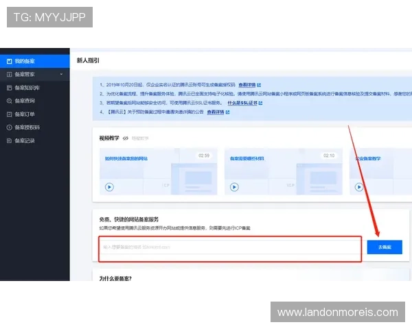Viewport: 412px width, 329px height.
Task: Expand 备案管家 with its chevron arrow
Action: click(61, 74)
